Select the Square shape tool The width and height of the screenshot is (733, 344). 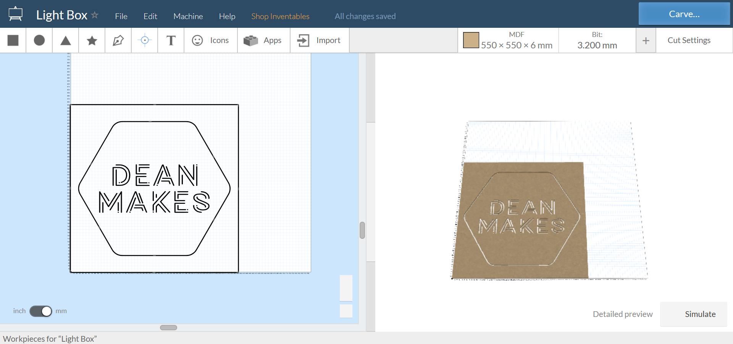tap(13, 40)
